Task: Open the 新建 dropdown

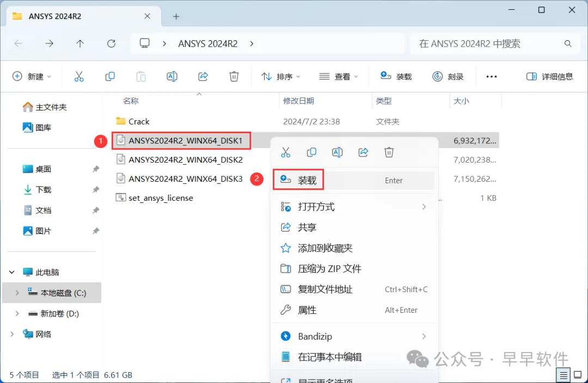Action: pyautogui.click(x=32, y=77)
